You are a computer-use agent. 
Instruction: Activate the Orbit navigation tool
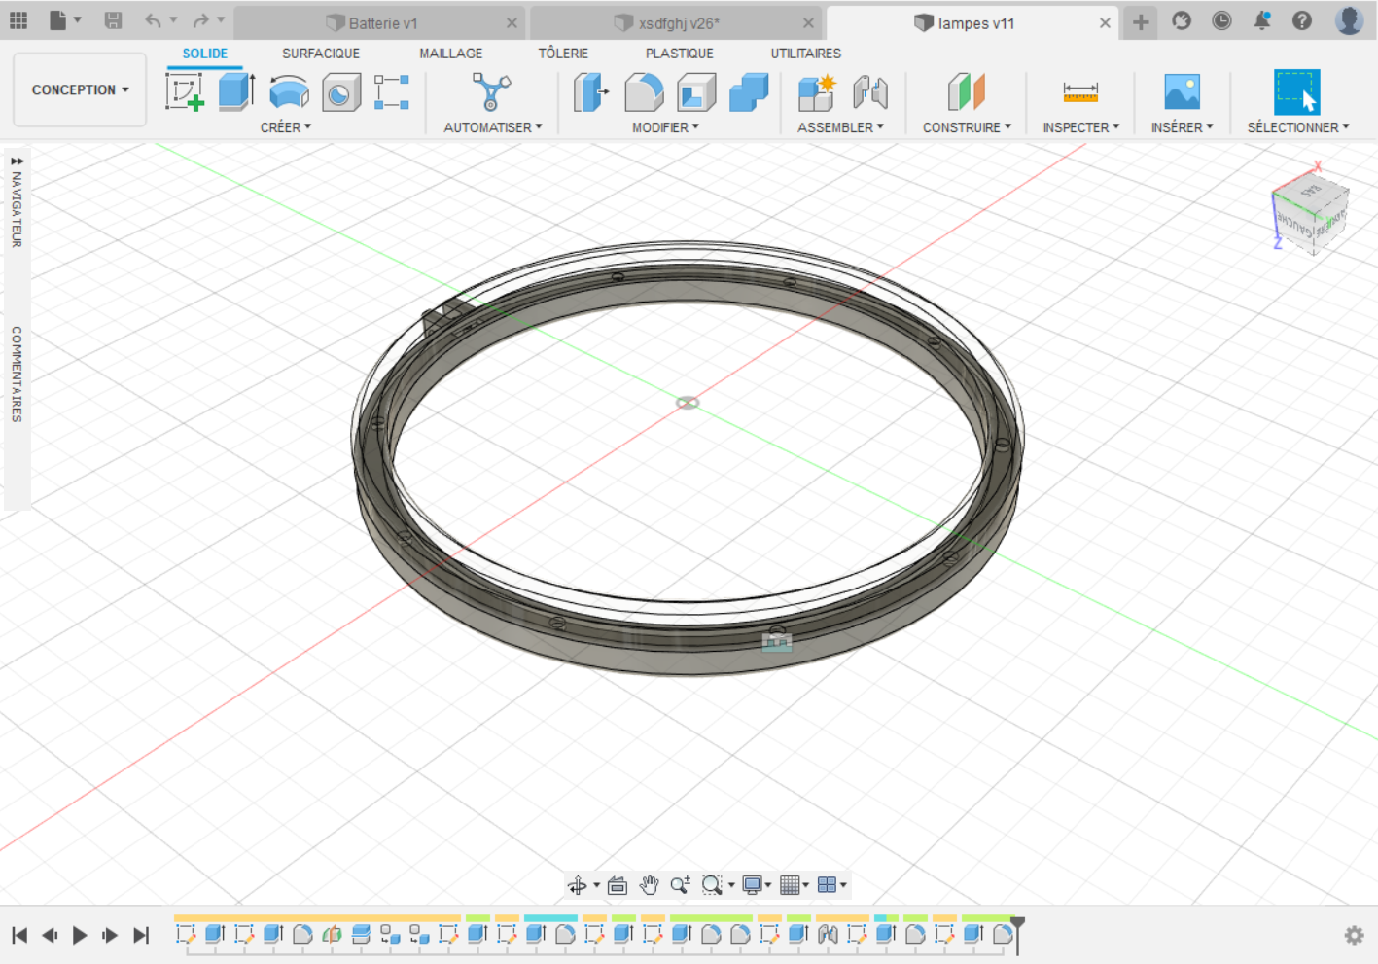click(578, 885)
